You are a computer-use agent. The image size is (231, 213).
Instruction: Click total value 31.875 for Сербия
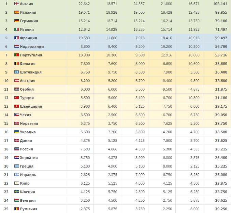[221, 89]
